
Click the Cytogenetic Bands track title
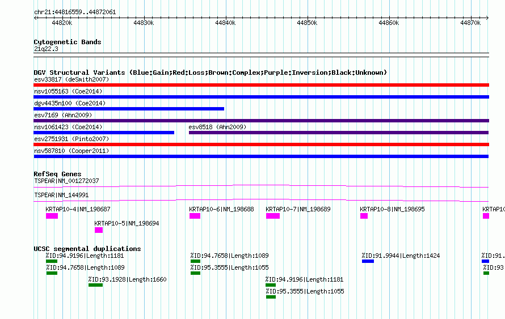pos(68,42)
